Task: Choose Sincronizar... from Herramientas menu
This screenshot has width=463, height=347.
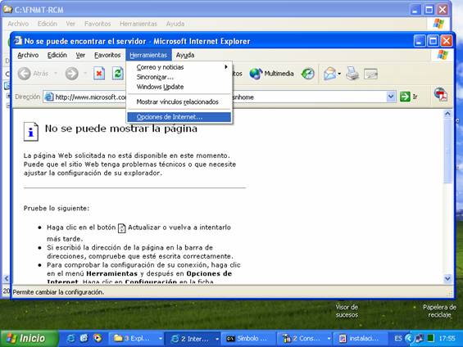Action: pyautogui.click(x=179, y=77)
